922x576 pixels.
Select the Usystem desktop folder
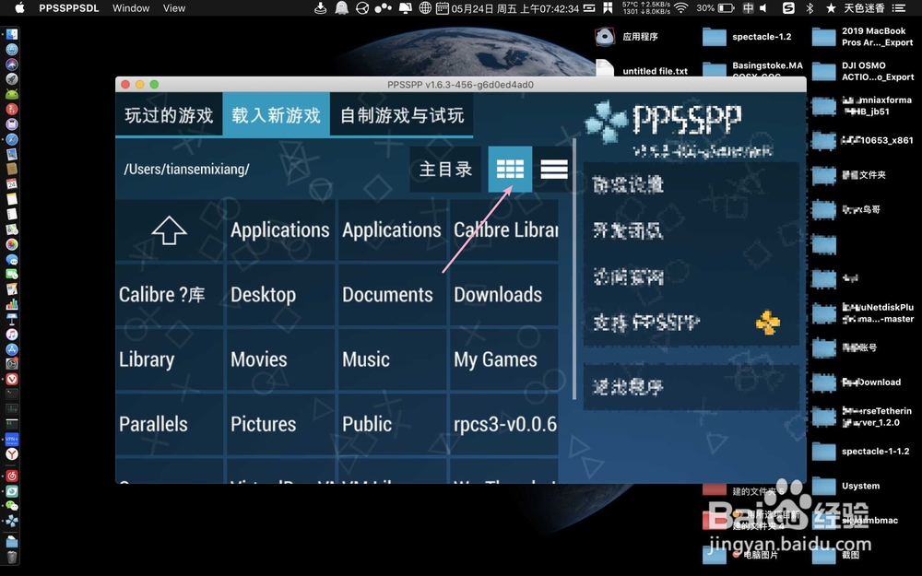click(846, 486)
